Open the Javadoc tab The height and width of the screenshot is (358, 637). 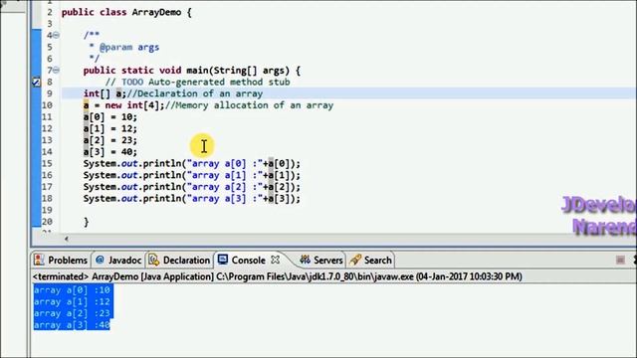[118, 260]
